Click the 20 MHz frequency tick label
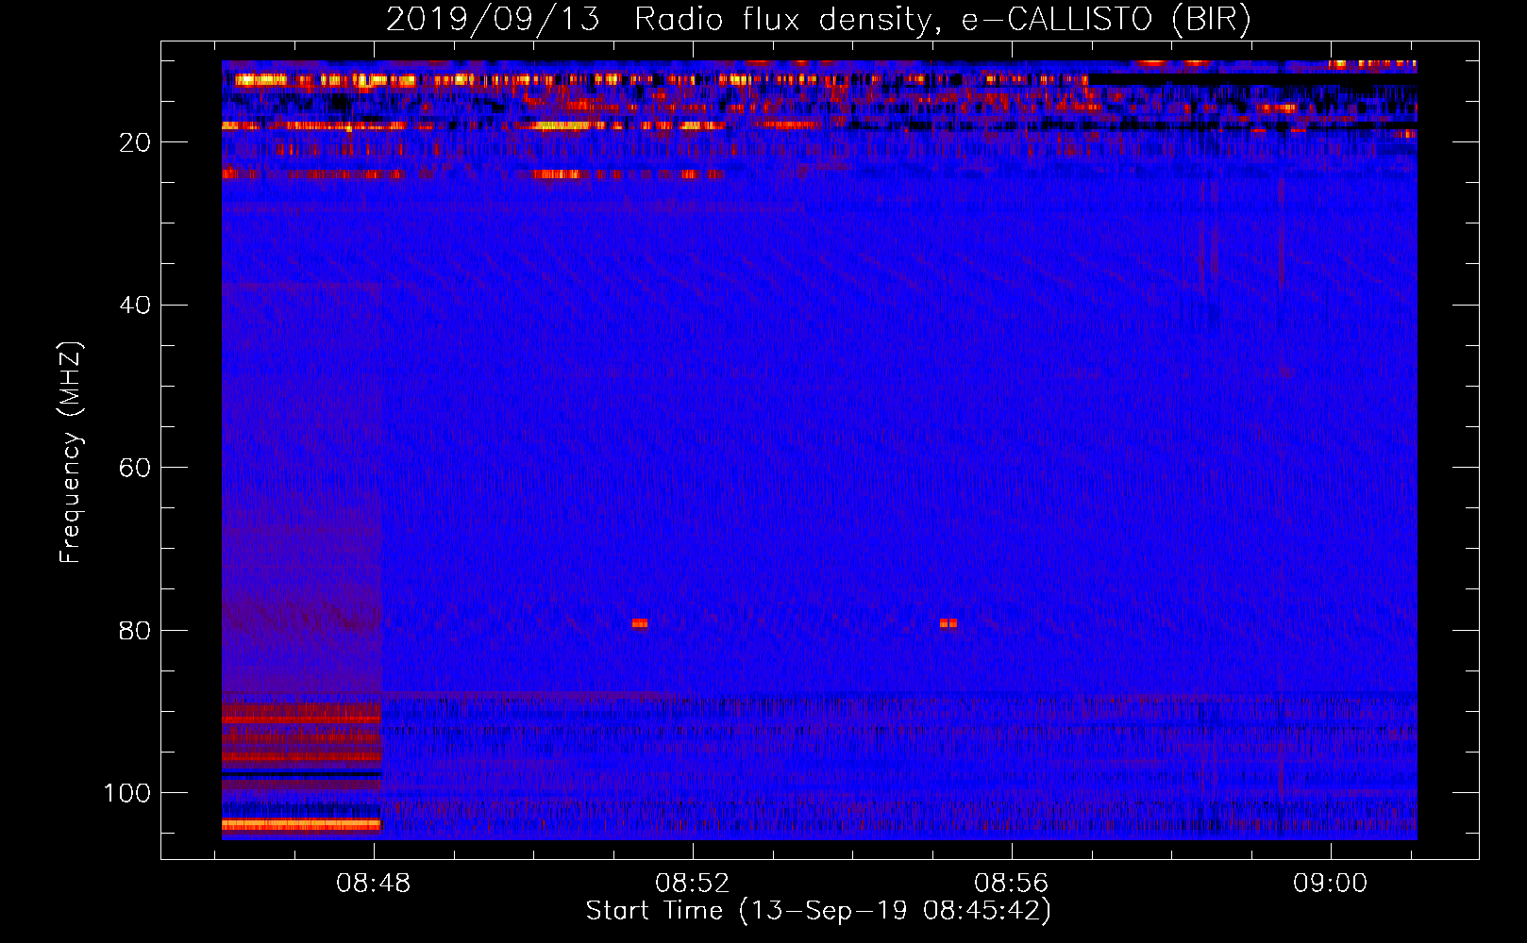The width and height of the screenshot is (1527, 943). [x=136, y=142]
